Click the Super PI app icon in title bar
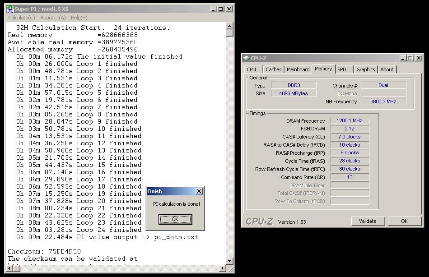429x277 pixels. [10, 9]
